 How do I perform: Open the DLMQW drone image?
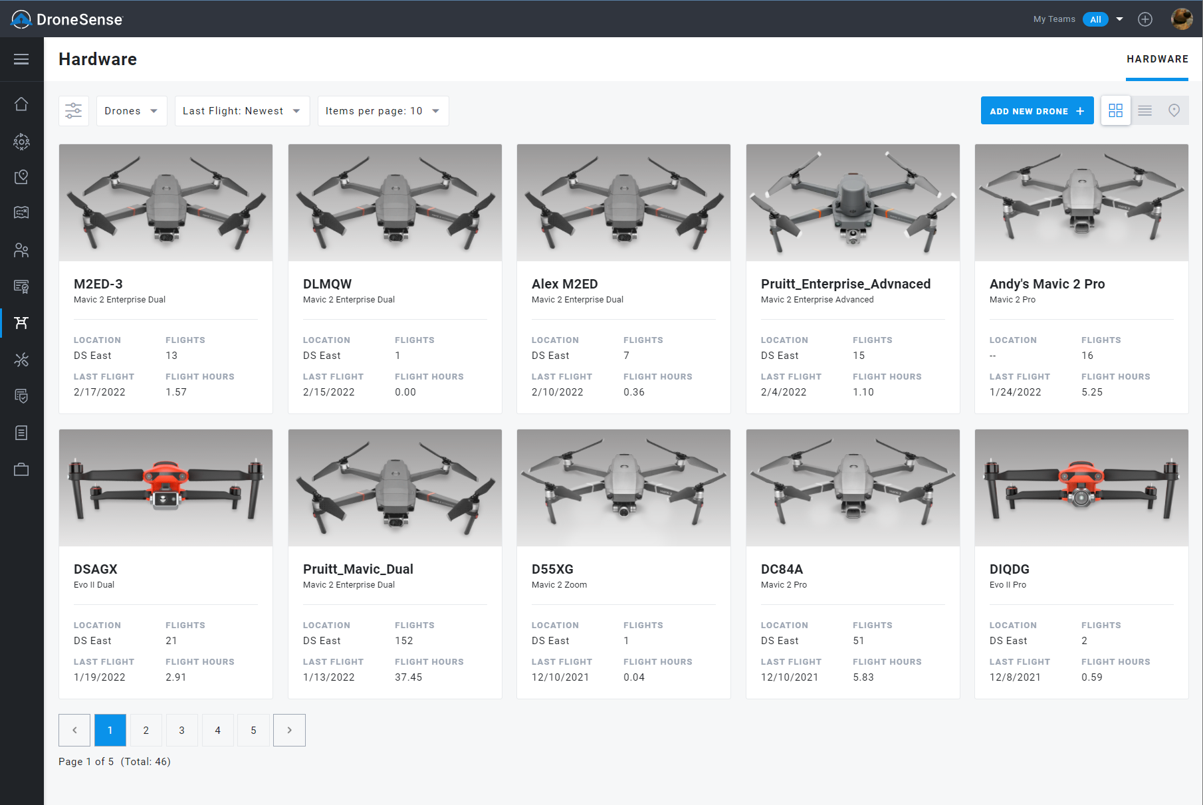[395, 203]
